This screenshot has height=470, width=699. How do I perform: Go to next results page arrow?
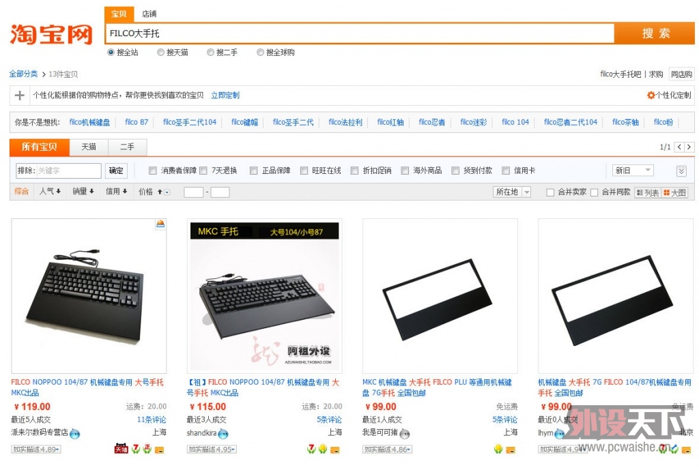689,147
